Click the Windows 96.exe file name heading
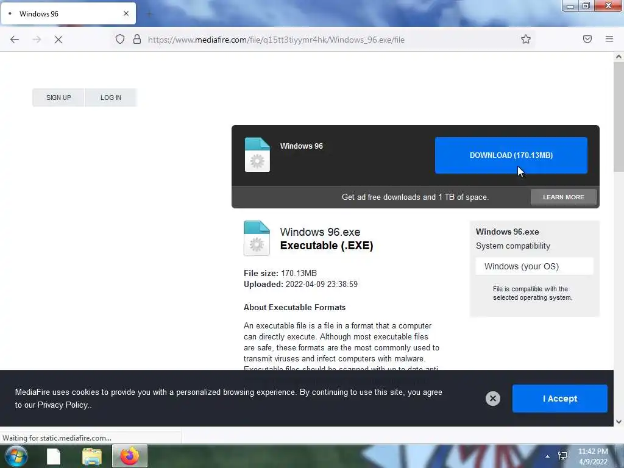Image resolution: width=624 pixels, height=468 pixels. click(x=320, y=232)
